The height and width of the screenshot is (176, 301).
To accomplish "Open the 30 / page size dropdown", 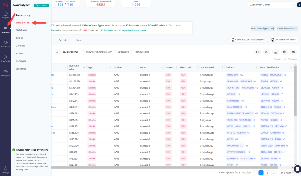I will pyautogui.click(x=288, y=172).
